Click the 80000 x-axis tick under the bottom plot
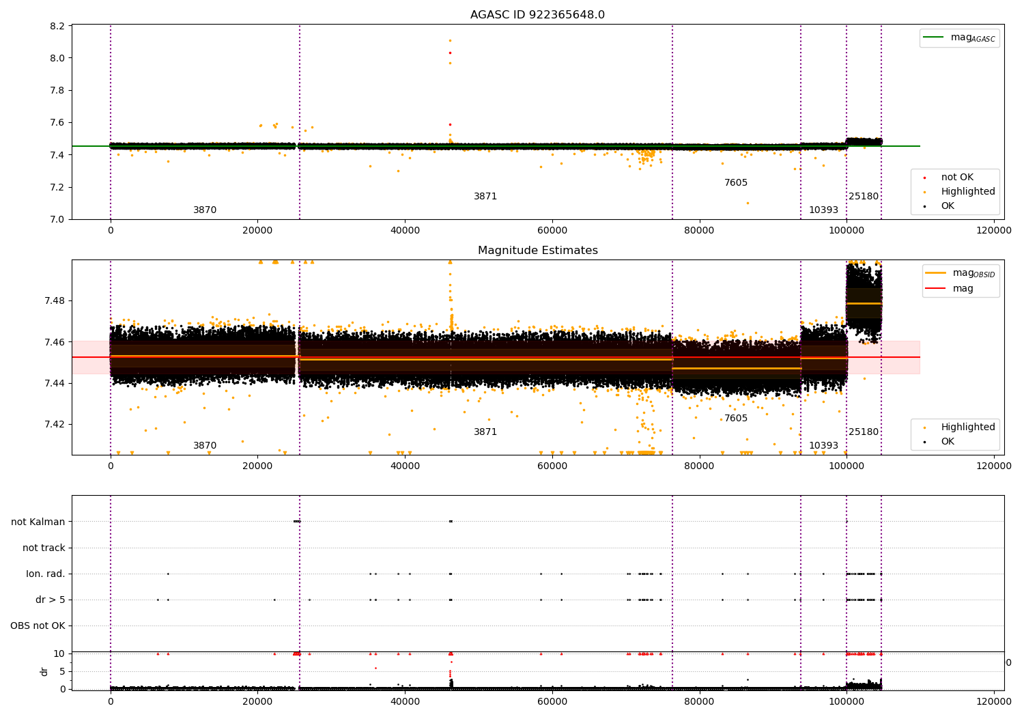This screenshot has height=717, width=1024. pos(700,701)
